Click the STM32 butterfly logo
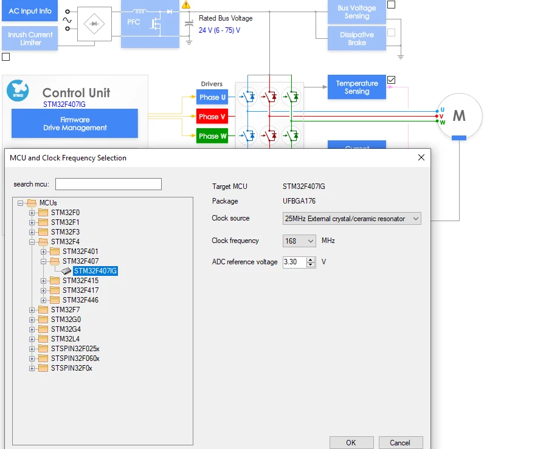The image size is (546, 449). (18, 91)
